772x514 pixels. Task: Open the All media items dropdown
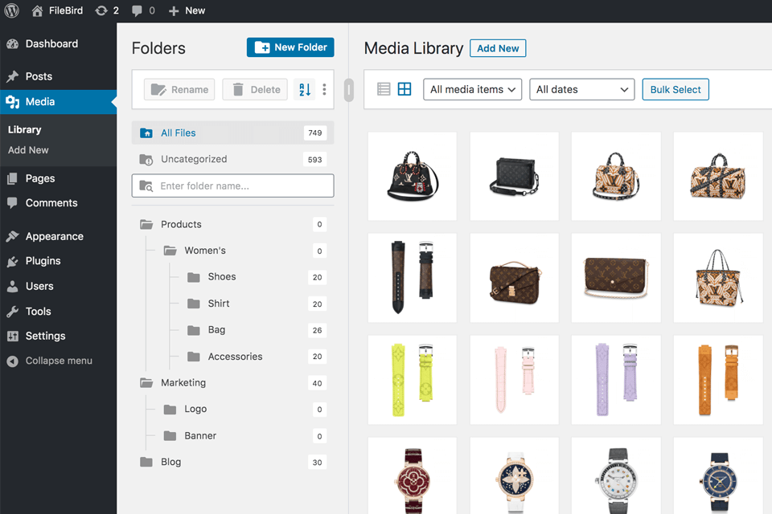click(472, 89)
